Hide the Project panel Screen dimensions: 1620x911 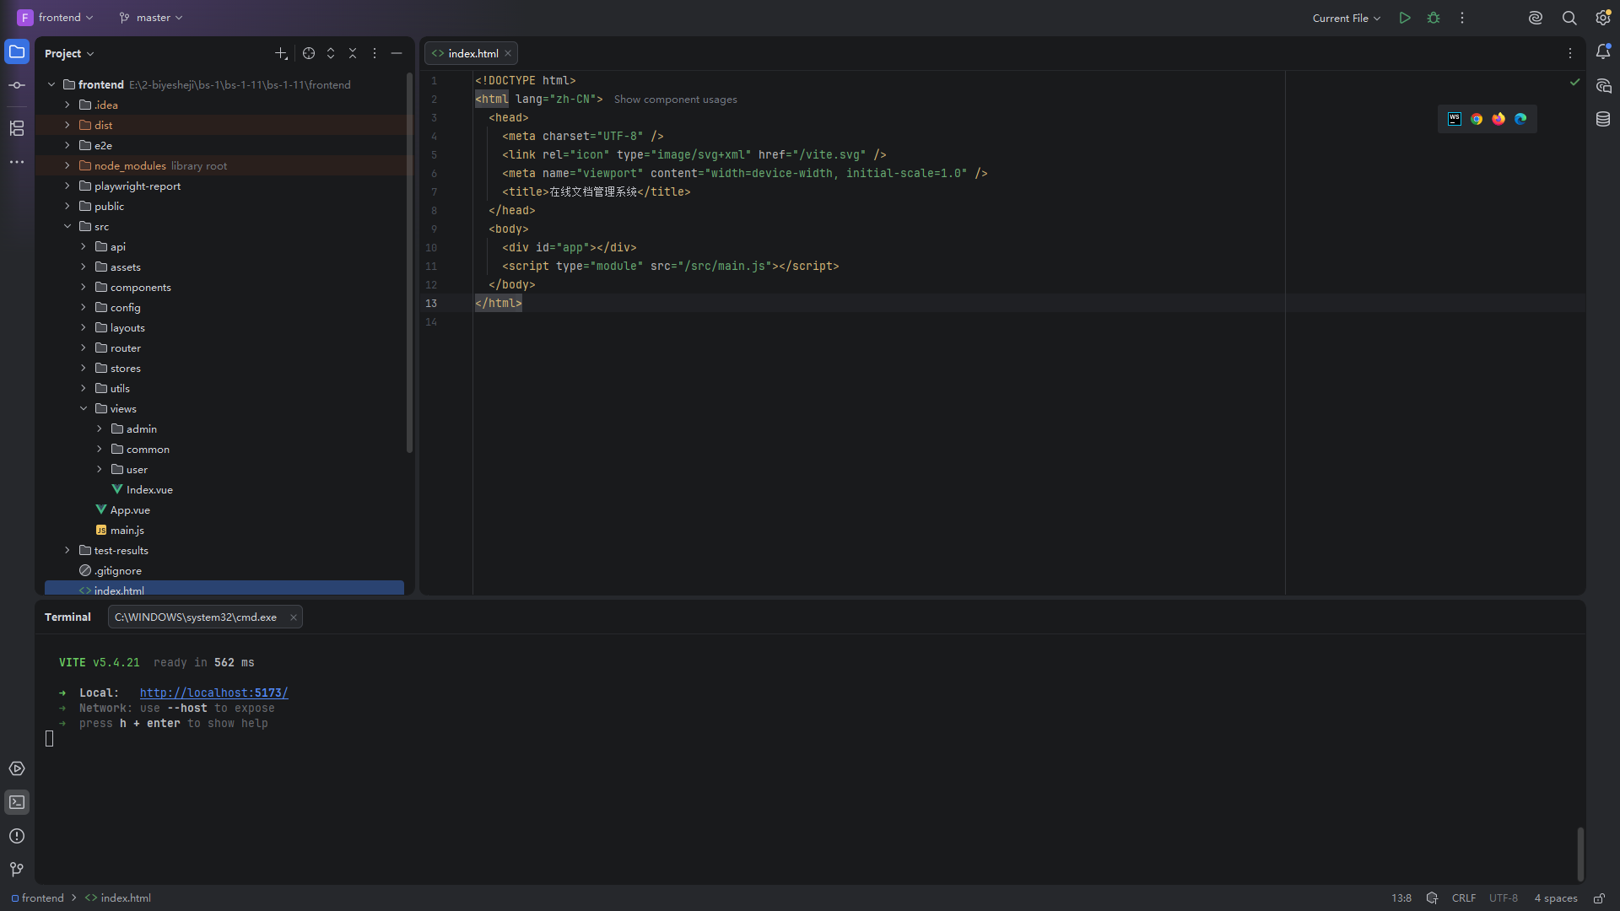(x=397, y=53)
